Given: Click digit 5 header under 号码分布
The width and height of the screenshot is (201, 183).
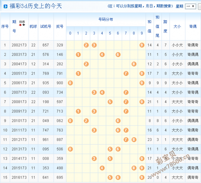Looking at the screenshot, I should pos(110,33).
